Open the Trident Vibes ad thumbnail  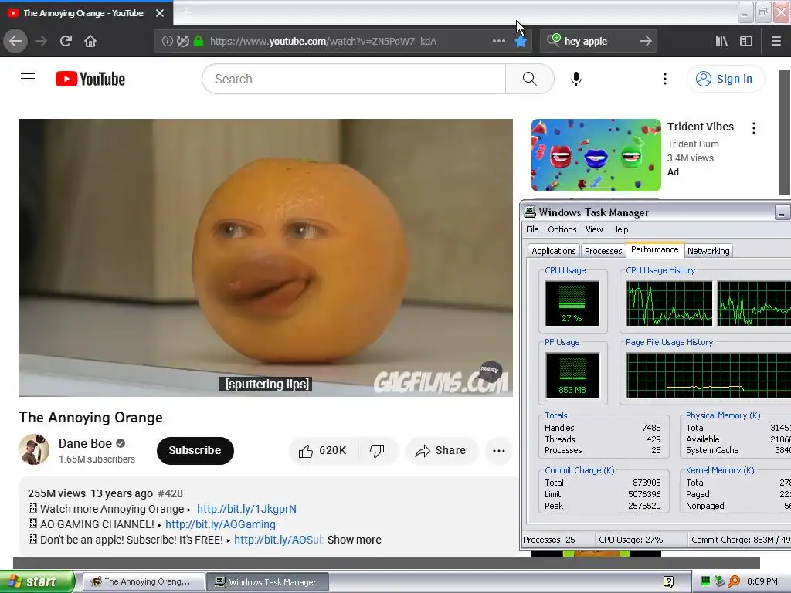[596, 155]
